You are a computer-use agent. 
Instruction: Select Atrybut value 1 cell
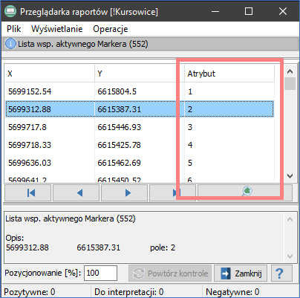pyautogui.click(x=229, y=91)
